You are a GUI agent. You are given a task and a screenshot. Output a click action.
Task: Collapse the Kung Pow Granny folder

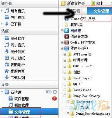[65, 96]
